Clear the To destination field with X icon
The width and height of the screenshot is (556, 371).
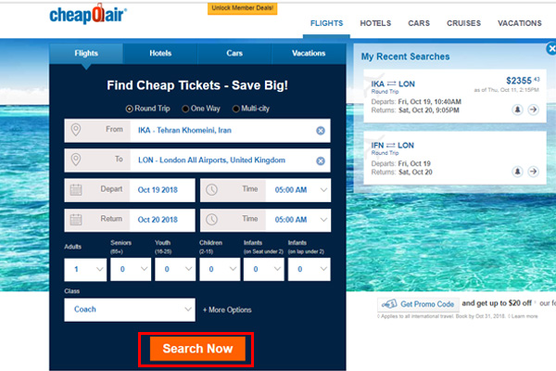(321, 160)
